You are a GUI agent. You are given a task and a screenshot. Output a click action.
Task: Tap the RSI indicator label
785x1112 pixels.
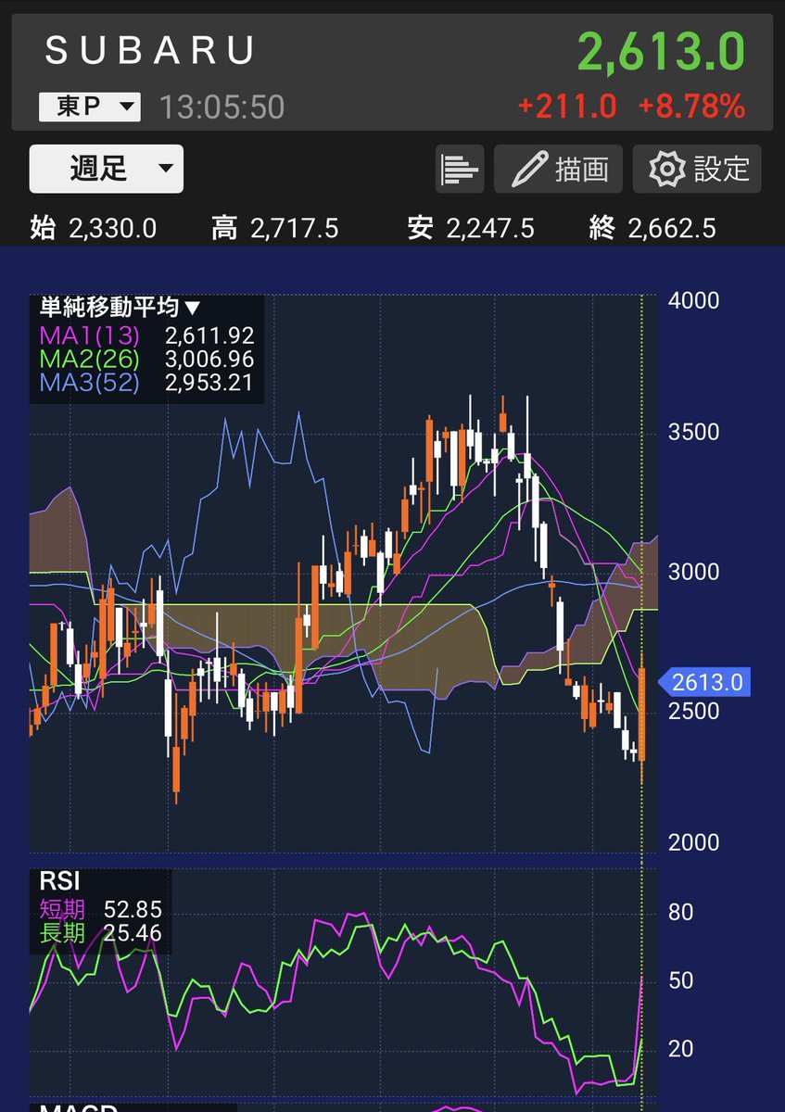coord(59,880)
